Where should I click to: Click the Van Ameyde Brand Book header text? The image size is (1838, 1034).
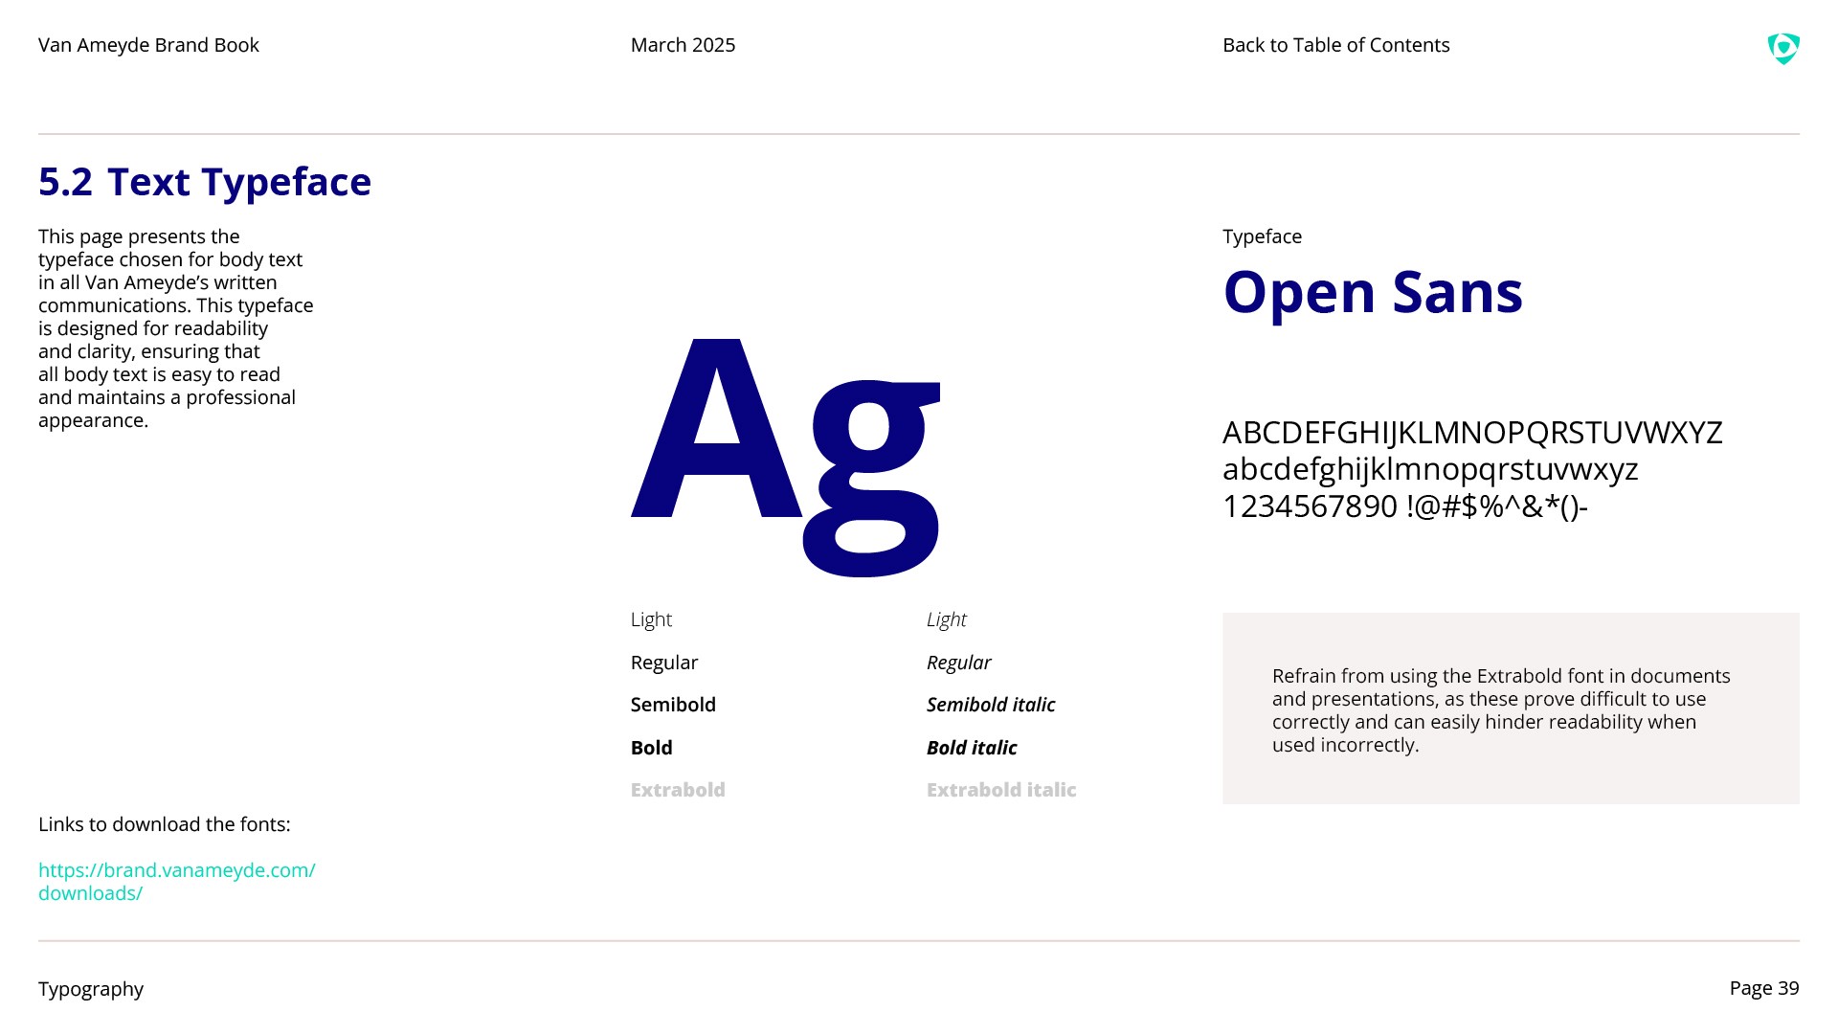(148, 45)
